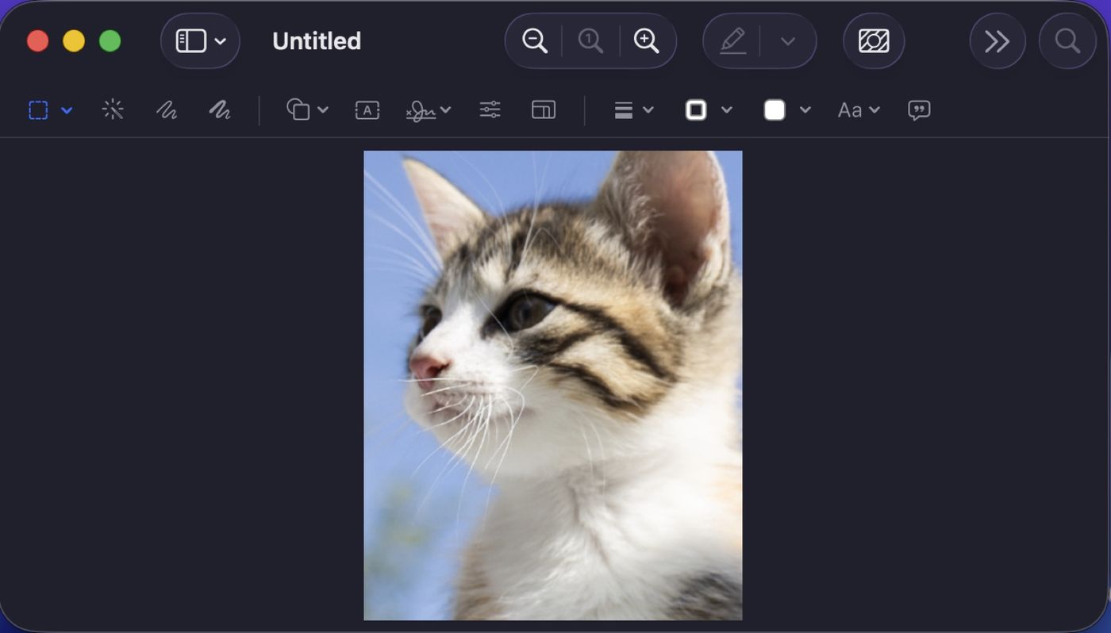Zoom in on the cat image
The width and height of the screenshot is (1111, 633).
point(647,41)
